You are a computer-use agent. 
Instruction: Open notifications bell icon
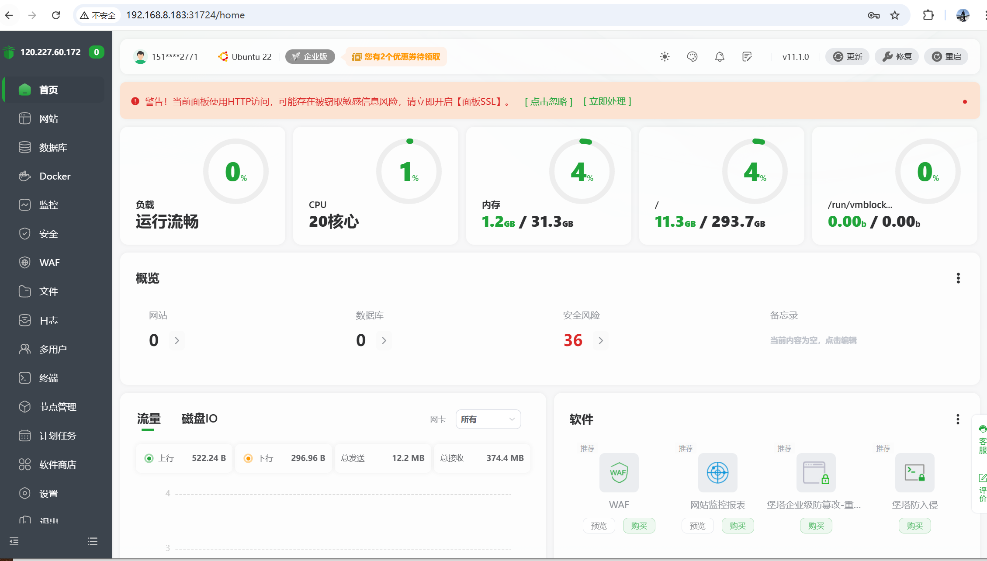(720, 57)
